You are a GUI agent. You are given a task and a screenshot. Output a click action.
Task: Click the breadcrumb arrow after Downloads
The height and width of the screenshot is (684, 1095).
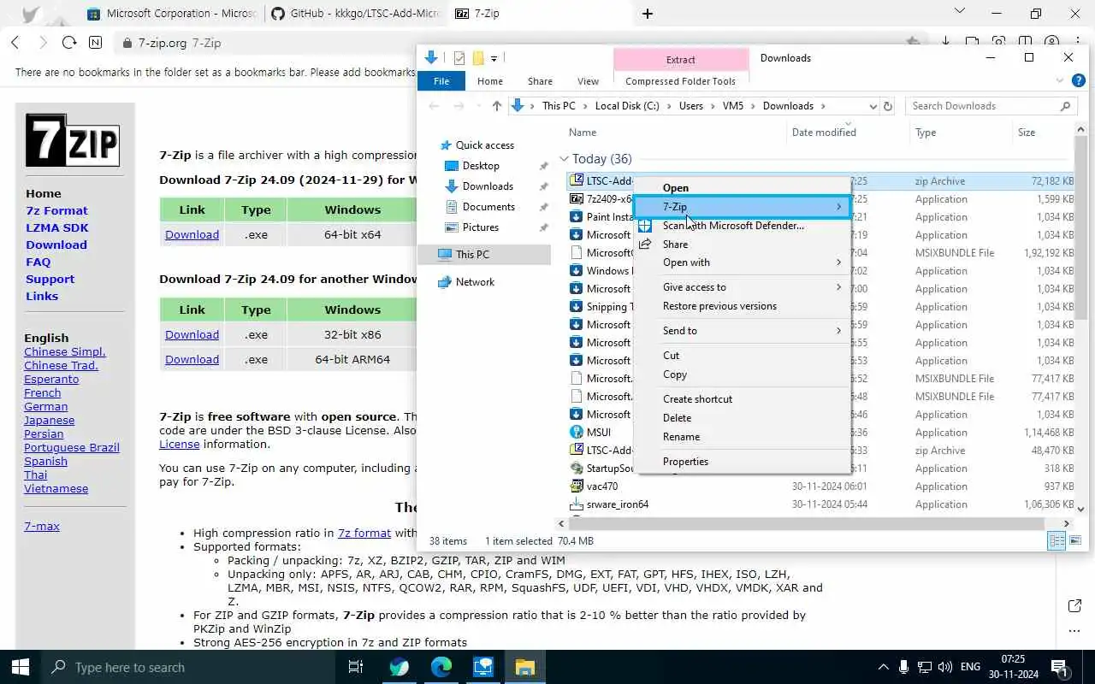point(823,106)
